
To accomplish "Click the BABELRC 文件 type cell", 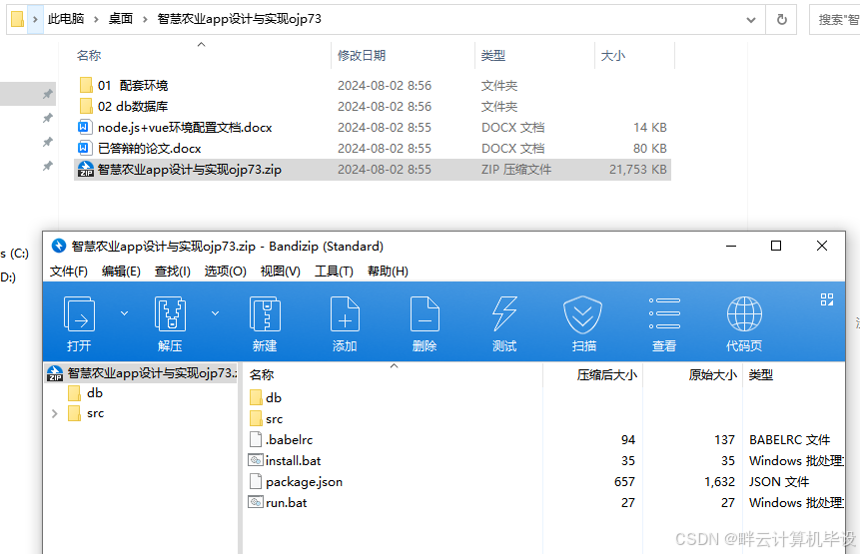I will (x=789, y=439).
